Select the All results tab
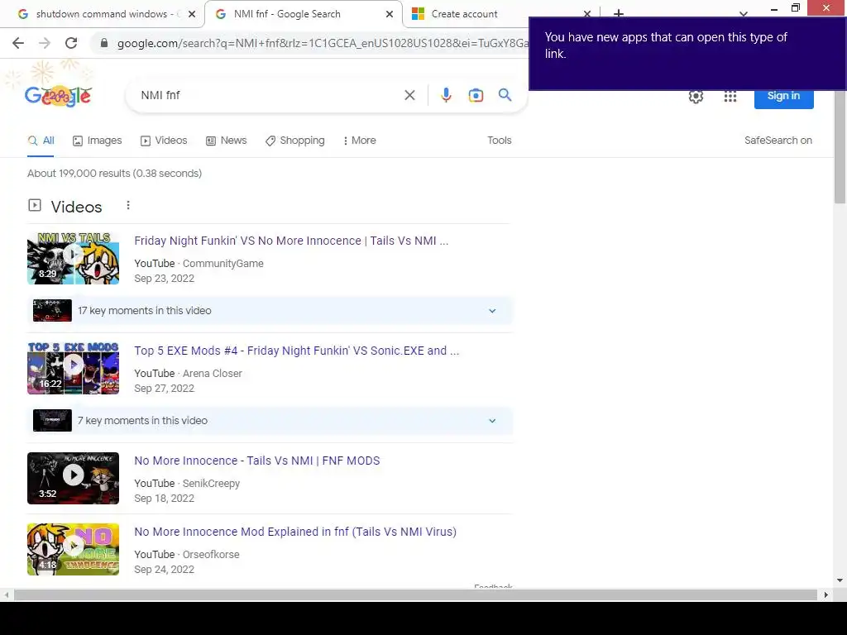The height and width of the screenshot is (635, 847). point(41,141)
